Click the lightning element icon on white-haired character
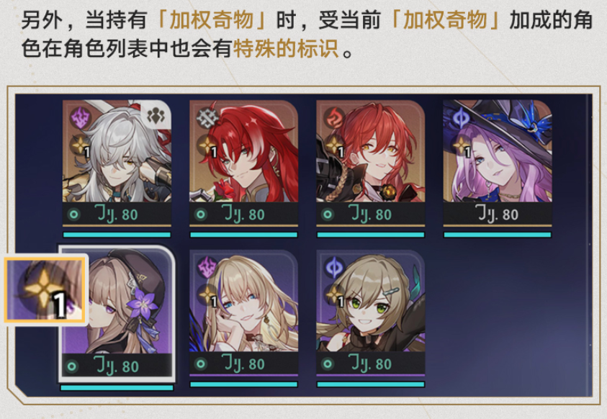The height and width of the screenshot is (419, 607). click(x=80, y=117)
